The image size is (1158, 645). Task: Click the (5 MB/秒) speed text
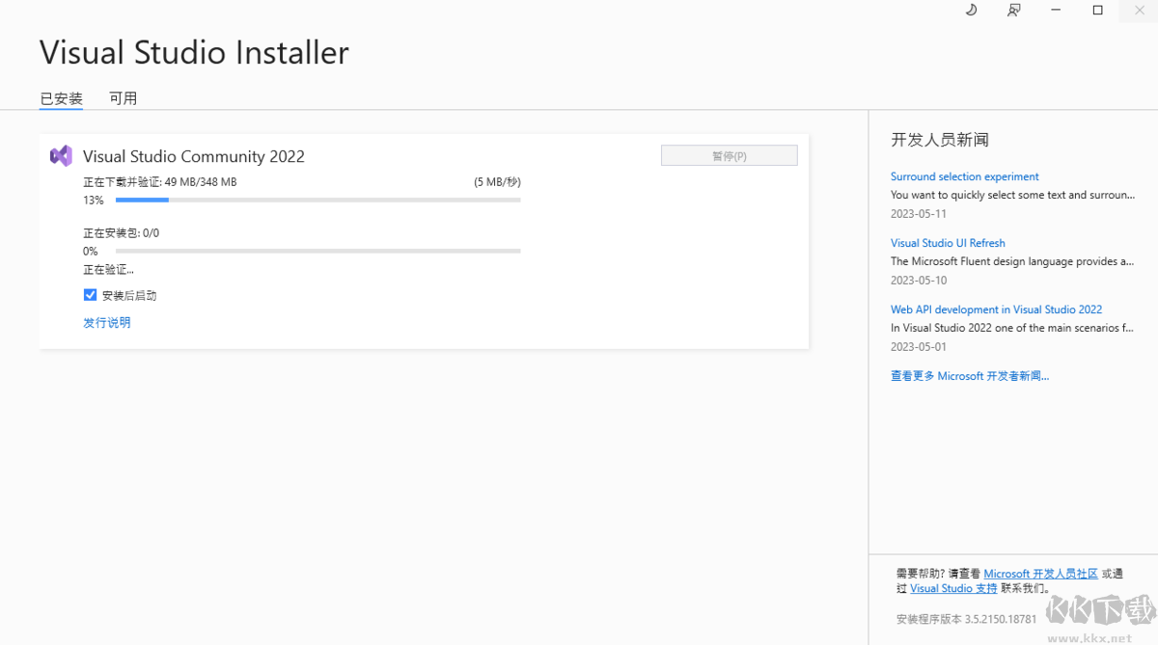click(x=497, y=181)
